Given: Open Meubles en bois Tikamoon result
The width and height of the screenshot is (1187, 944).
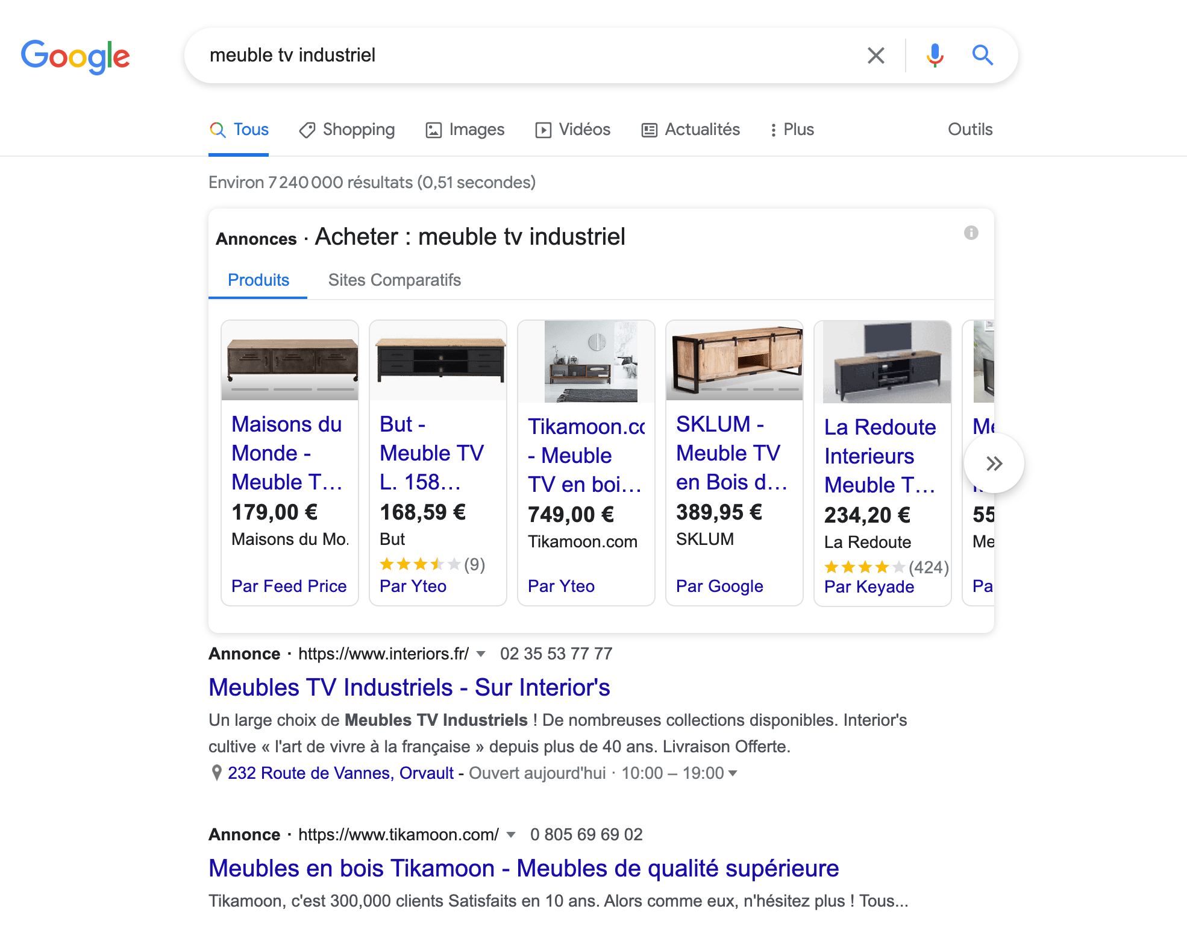Looking at the screenshot, I should 524,868.
